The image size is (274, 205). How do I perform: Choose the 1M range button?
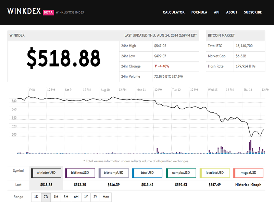56,197
